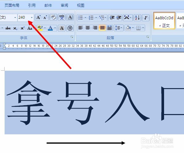Screen dimensions: 184x153
Task: Expand the borders dropdown arrow
Action: [x=143, y=28]
